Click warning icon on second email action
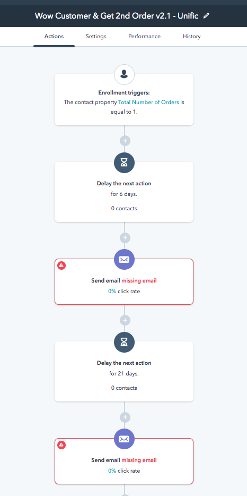247x496 pixels. [61, 445]
